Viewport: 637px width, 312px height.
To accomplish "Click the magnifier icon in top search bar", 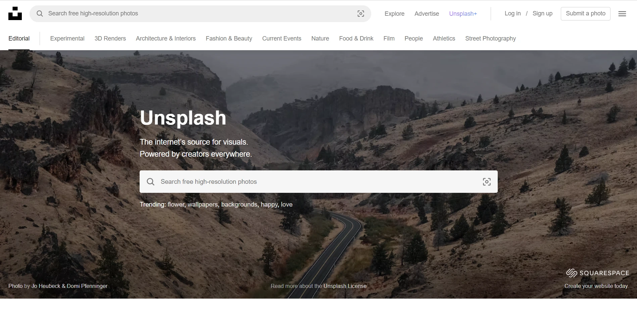I will 40,13.
